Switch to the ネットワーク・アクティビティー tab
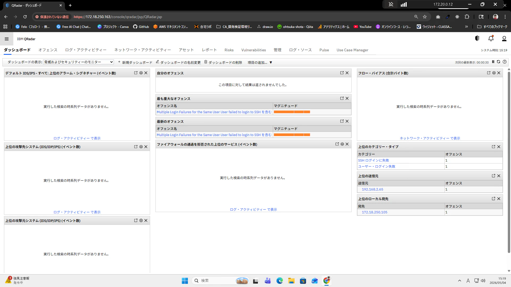This screenshot has height=287, width=511. click(143, 50)
